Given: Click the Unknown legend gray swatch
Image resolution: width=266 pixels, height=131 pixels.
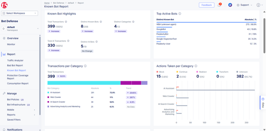Looking at the screenshot, I should pos(237,72).
